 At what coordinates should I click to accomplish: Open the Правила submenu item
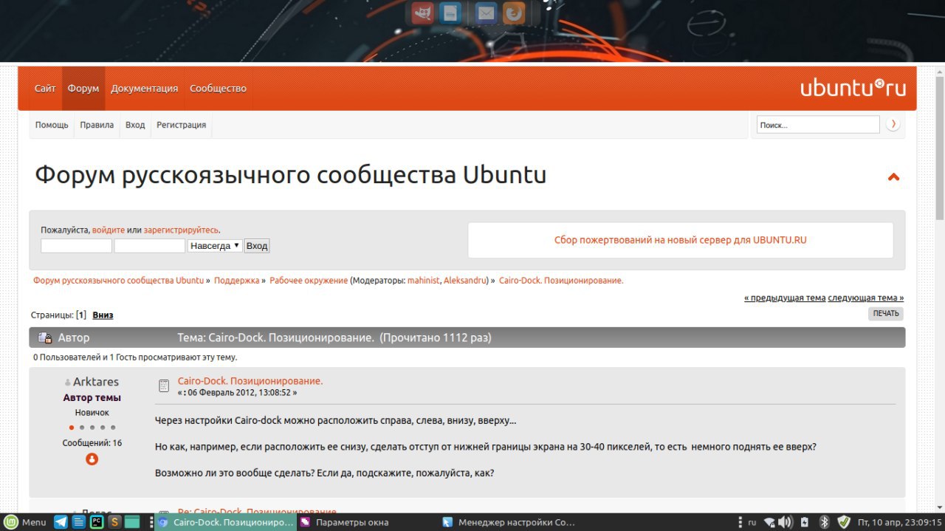97,125
